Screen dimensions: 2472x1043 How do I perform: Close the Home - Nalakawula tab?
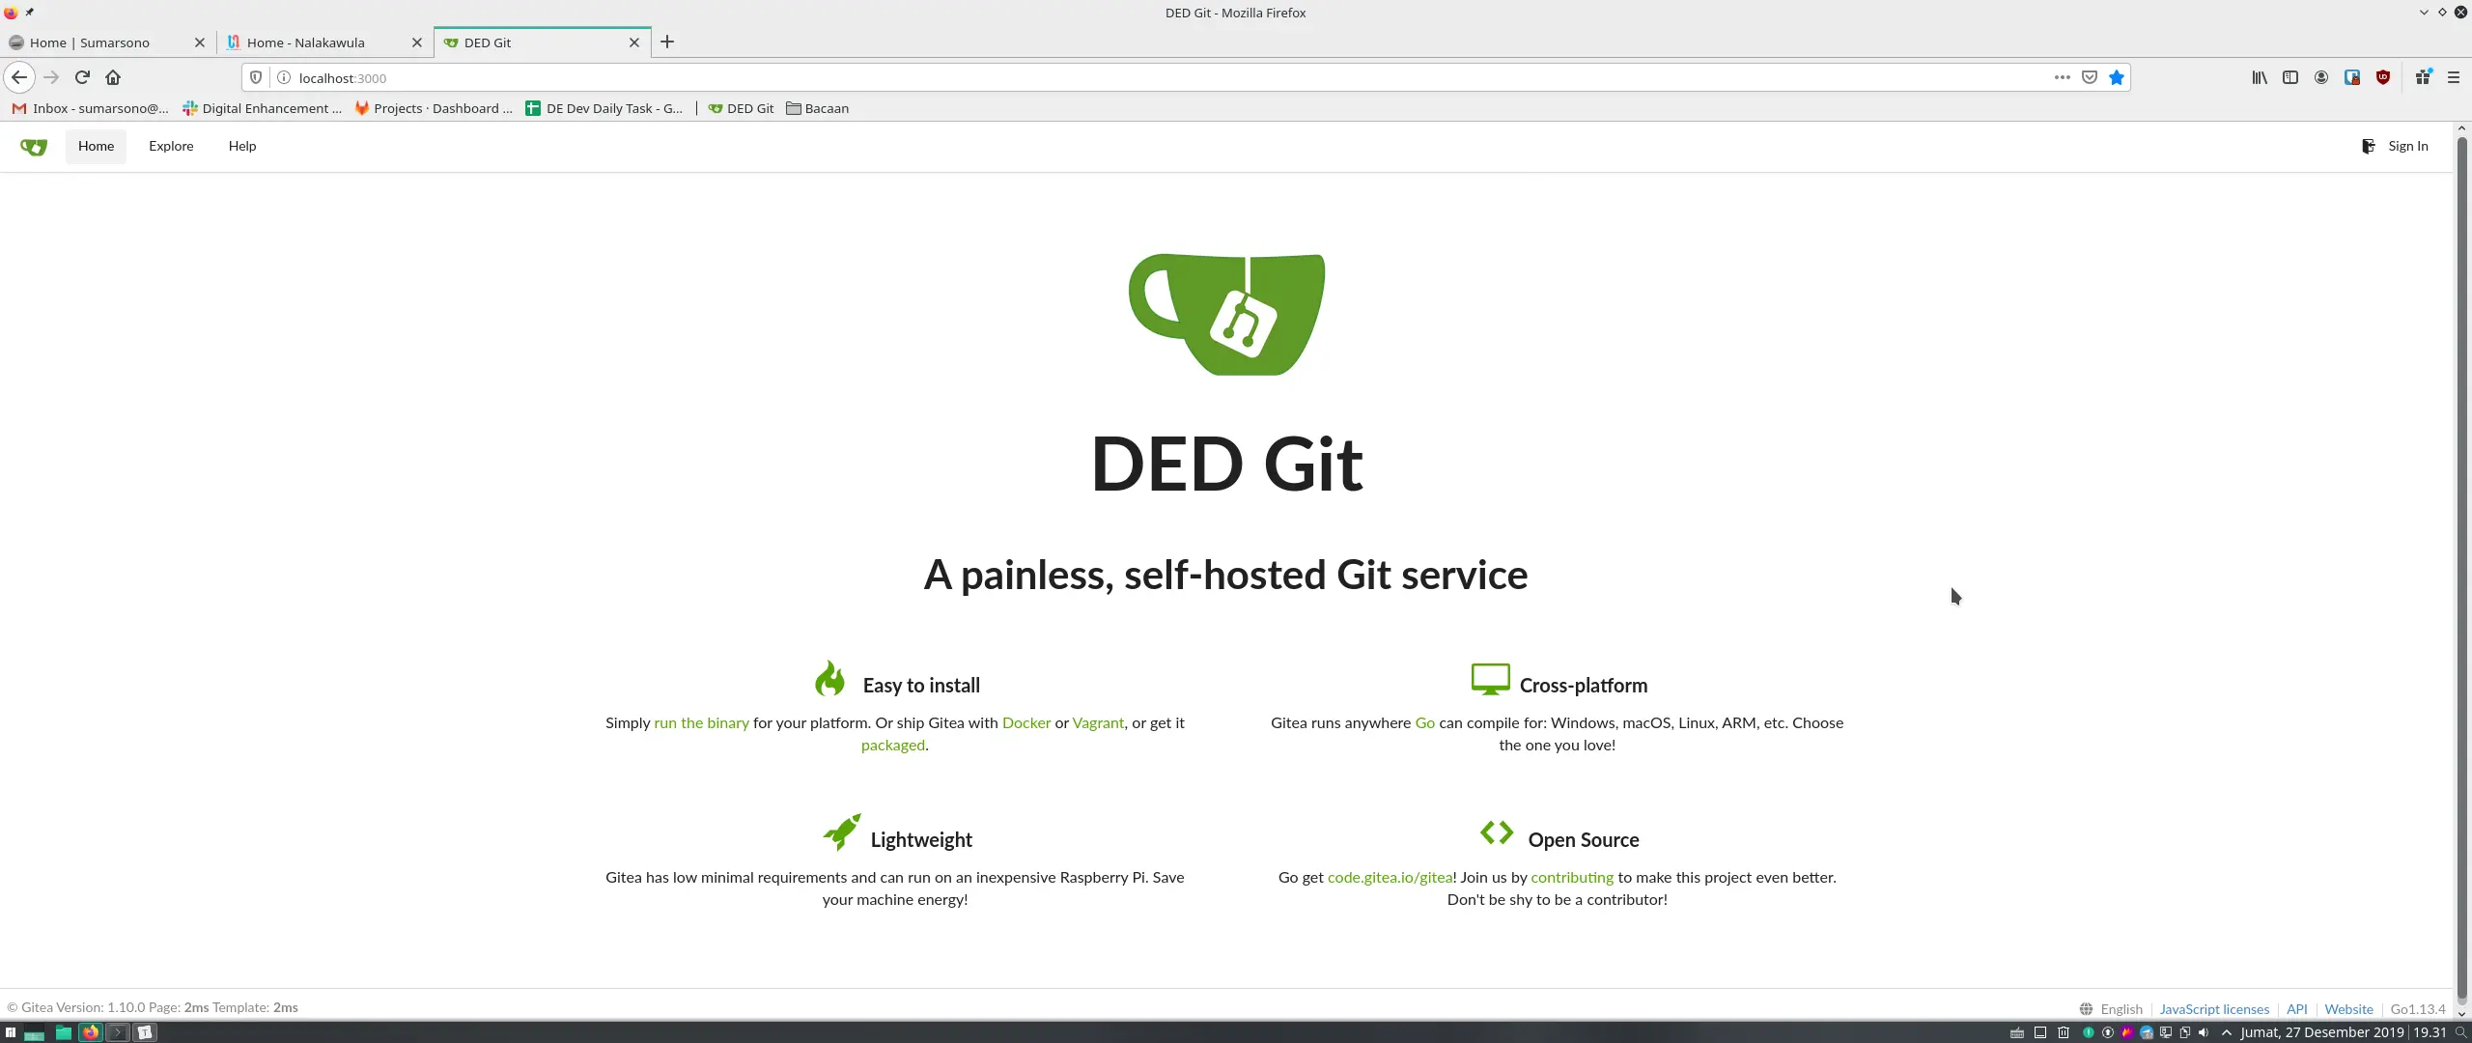417,42
